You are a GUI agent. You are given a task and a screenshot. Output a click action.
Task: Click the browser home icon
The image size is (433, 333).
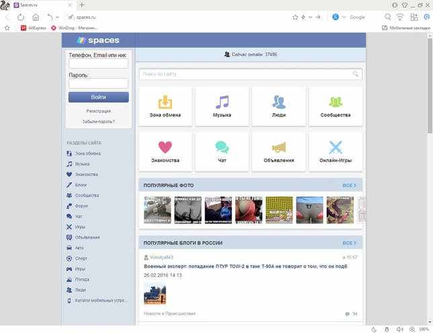coord(36,17)
